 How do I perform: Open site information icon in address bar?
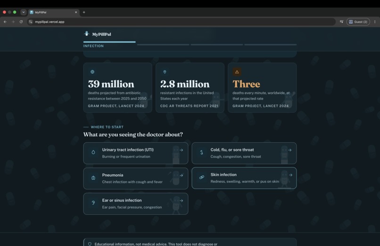coord(31,22)
